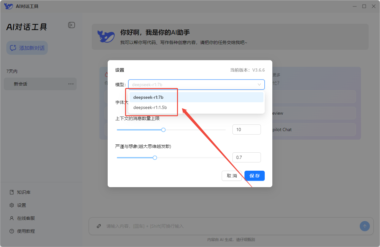Click the AI对话工具 heading in the sidebar
The image size is (380, 247).
(27, 27)
